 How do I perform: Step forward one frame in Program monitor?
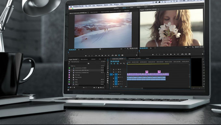(x=175, y=54)
